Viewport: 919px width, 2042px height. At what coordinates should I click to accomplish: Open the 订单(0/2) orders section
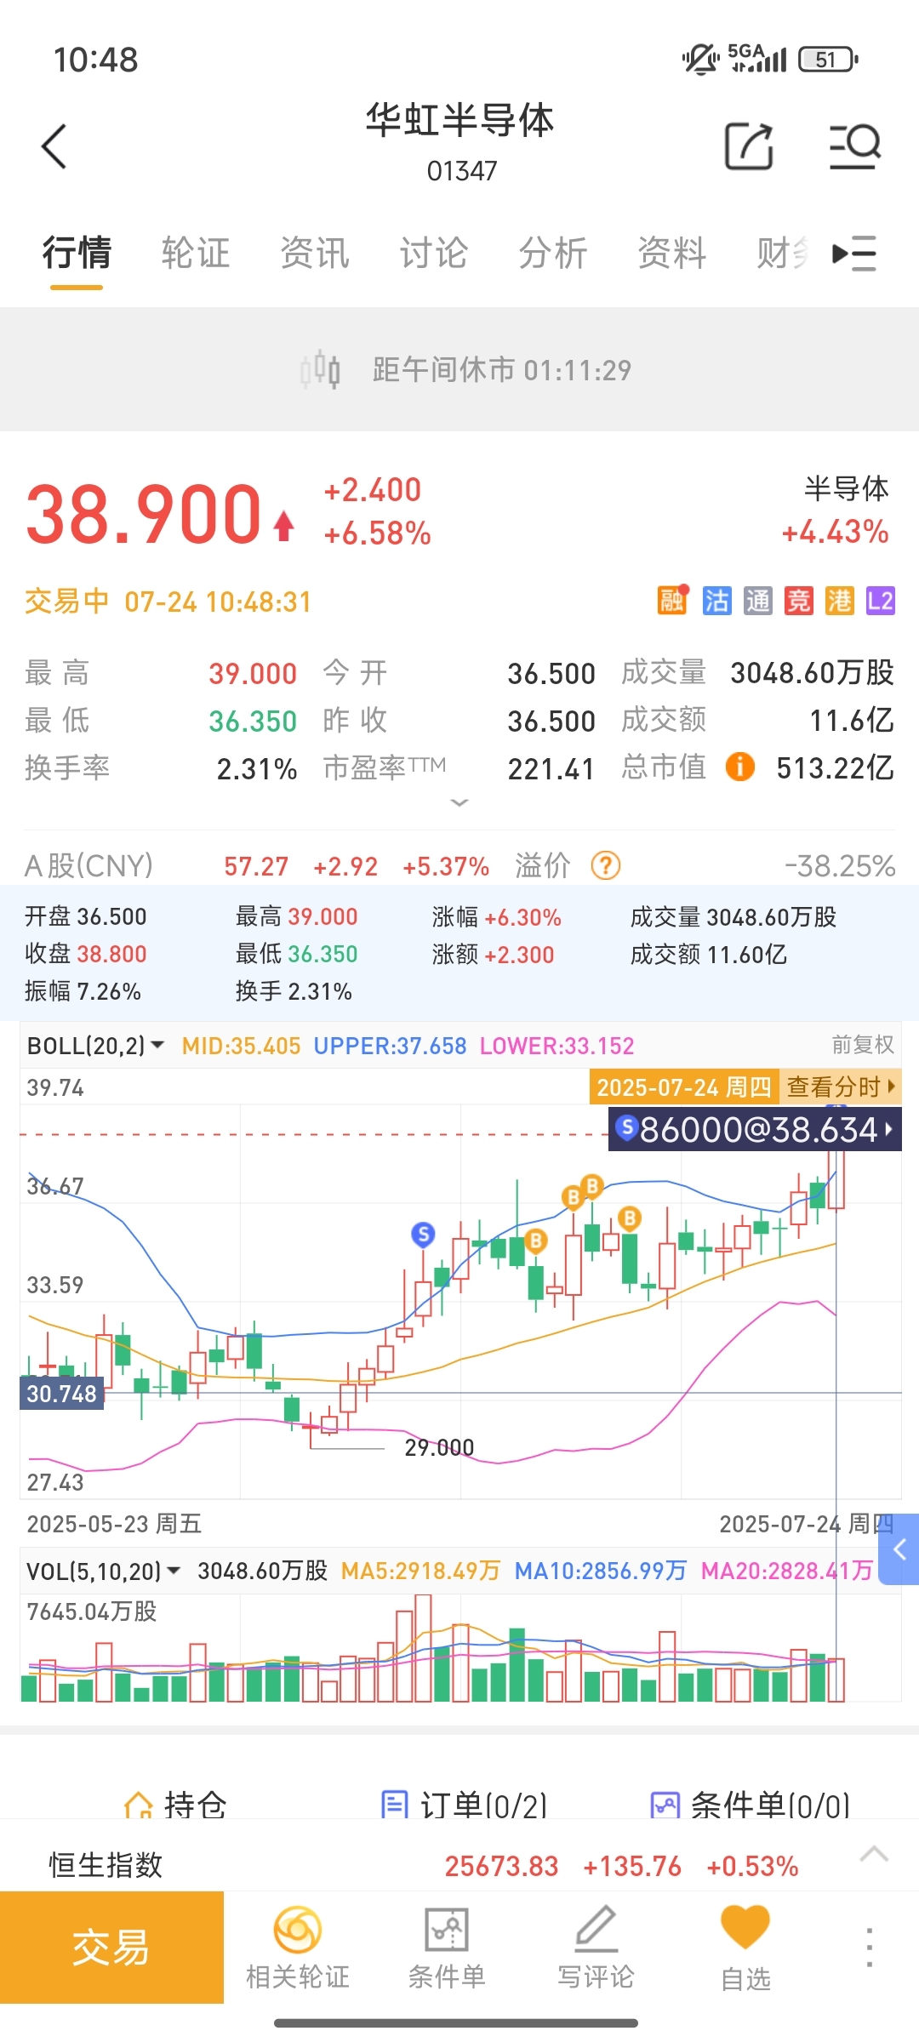pos(464,1805)
